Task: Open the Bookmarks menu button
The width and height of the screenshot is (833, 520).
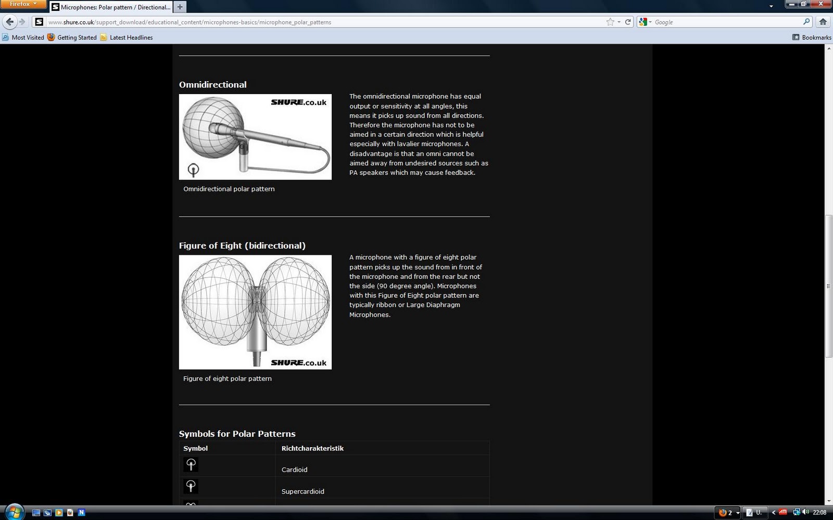Action: [x=812, y=37]
